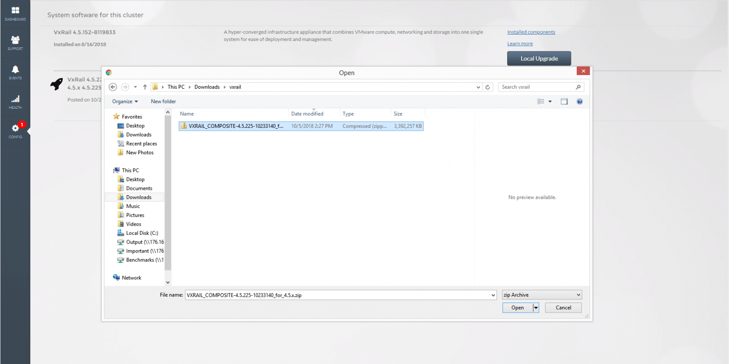Refresh the vxrail folder listing
729x364 pixels.
click(488, 87)
